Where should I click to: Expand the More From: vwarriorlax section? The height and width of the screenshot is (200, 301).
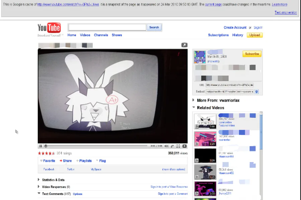pos(194,100)
